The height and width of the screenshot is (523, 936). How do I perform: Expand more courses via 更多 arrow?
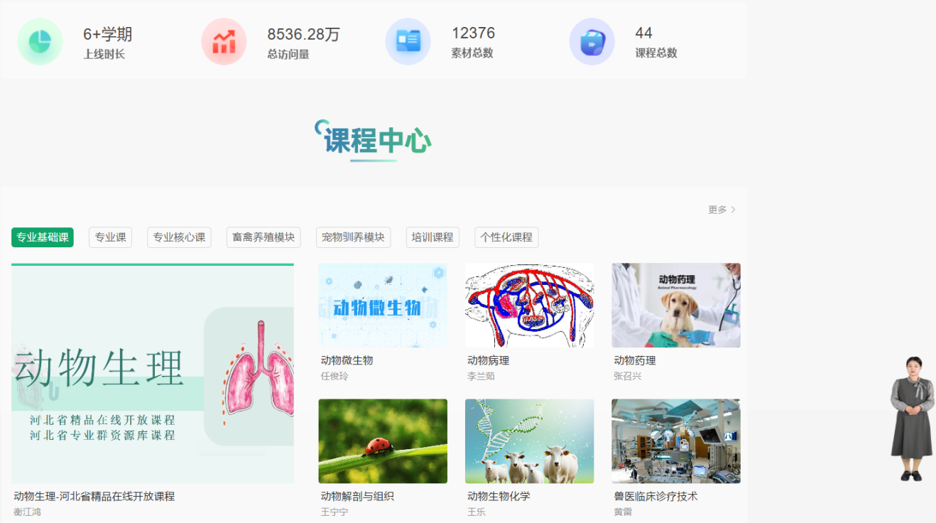point(722,210)
